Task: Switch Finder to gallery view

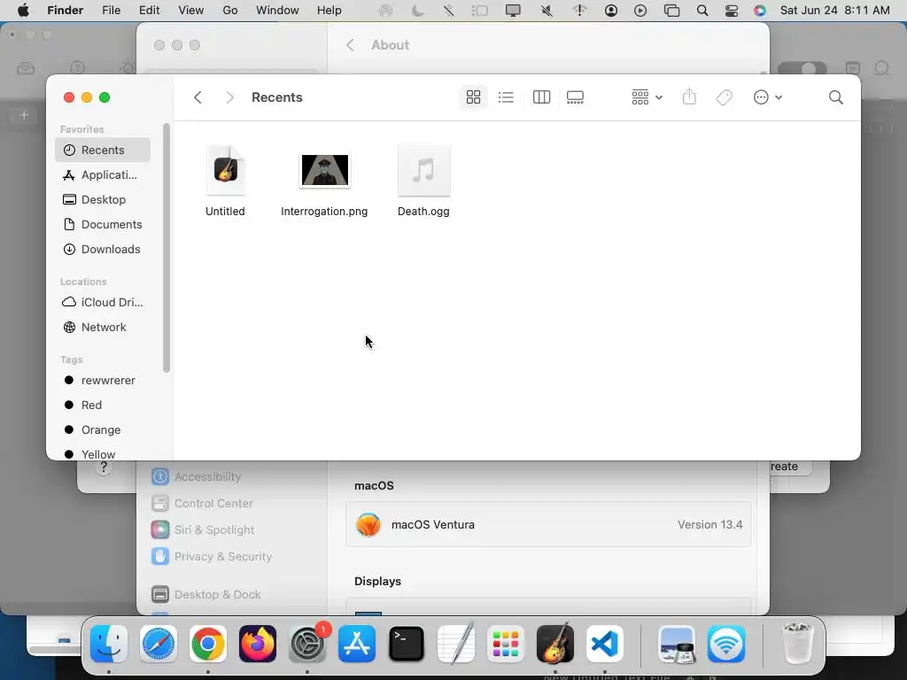Action: click(x=575, y=97)
